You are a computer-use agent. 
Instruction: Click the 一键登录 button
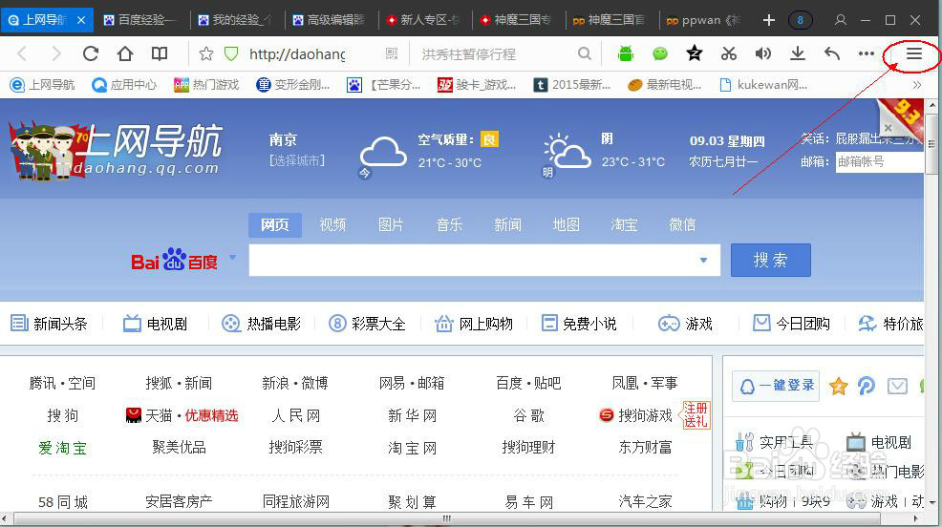pyautogui.click(x=776, y=386)
